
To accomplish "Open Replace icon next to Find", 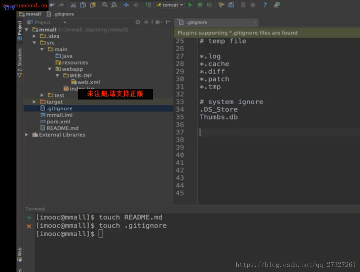I will [x=114, y=5].
